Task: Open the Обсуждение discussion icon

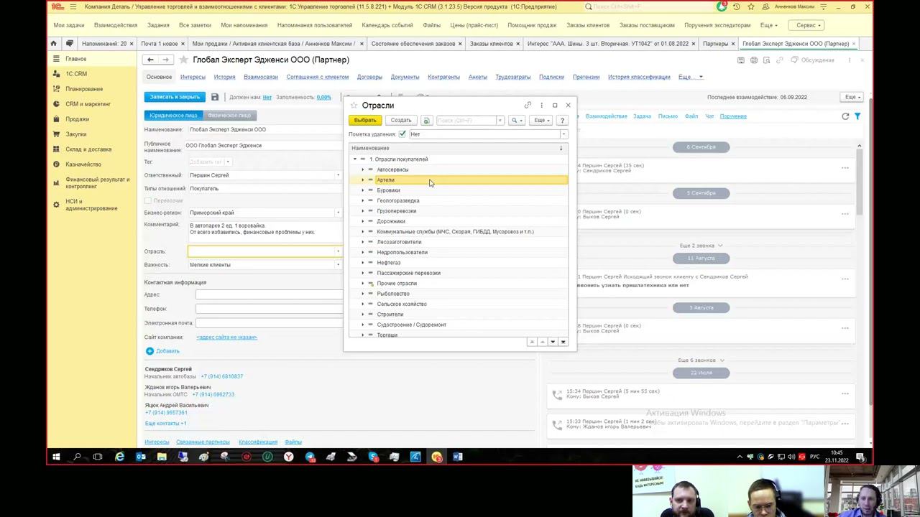Action: pos(813,60)
